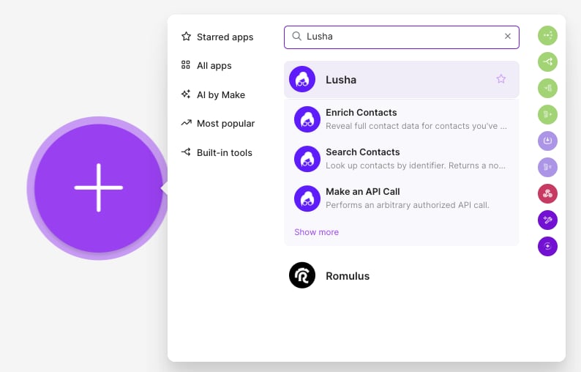Viewport: 581px width, 372px height.
Task: Click the third green shortcut icon, arrow entering block
Action: 547,89
